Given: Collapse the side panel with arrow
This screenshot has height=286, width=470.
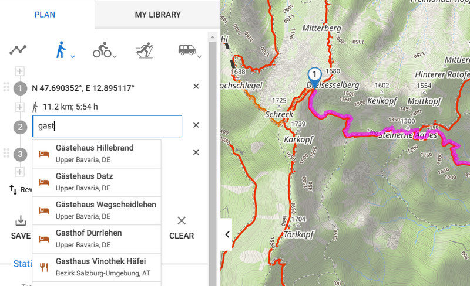Looking at the screenshot, I should click(227, 234).
